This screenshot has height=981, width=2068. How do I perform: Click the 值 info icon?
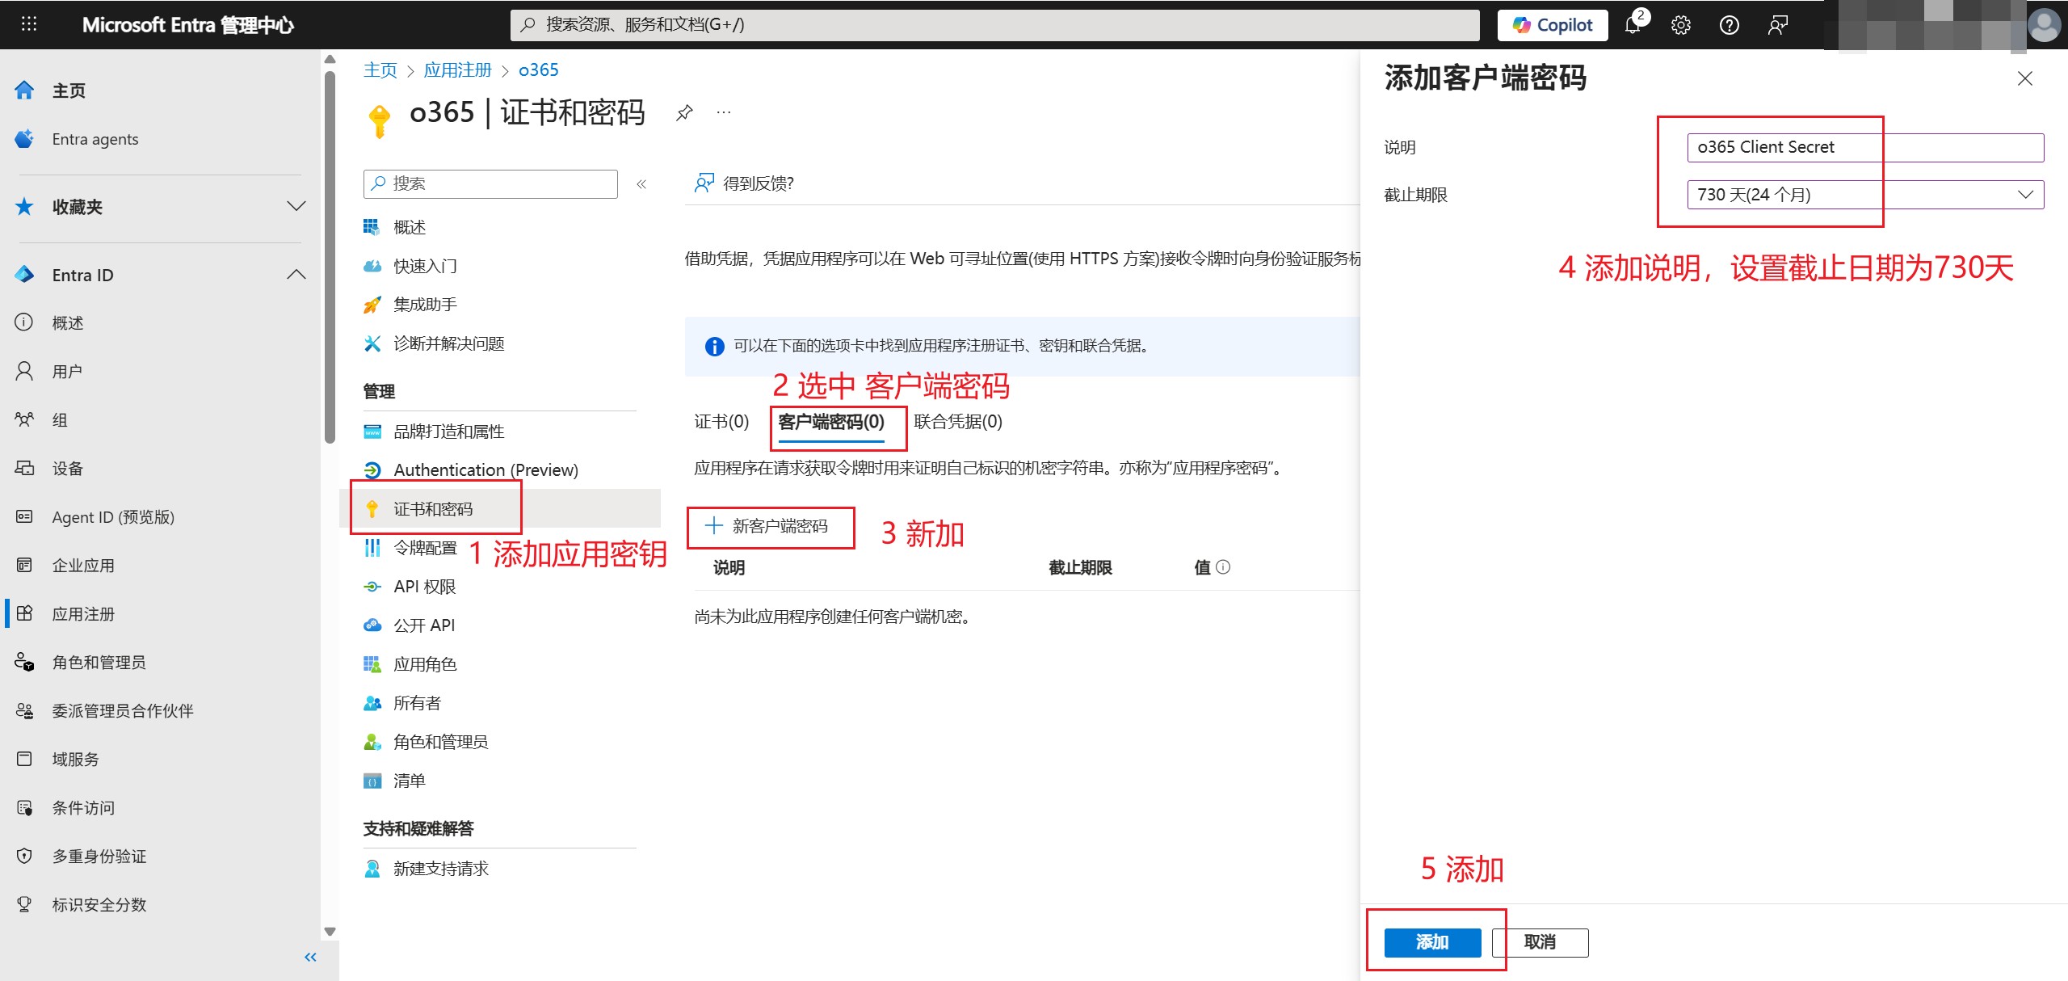coord(1223,567)
